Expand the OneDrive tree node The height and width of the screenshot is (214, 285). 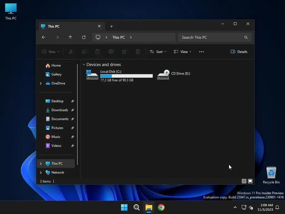point(41,83)
